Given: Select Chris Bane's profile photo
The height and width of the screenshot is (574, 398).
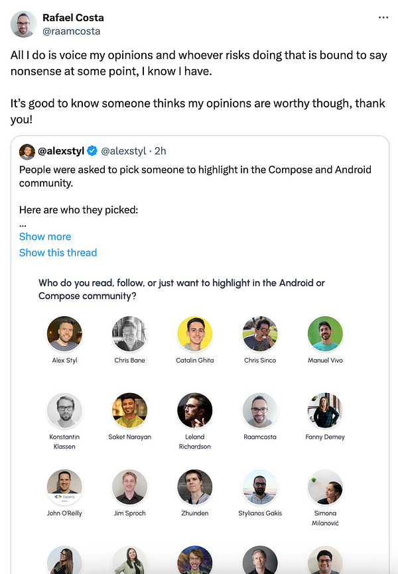Looking at the screenshot, I should tap(129, 333).
